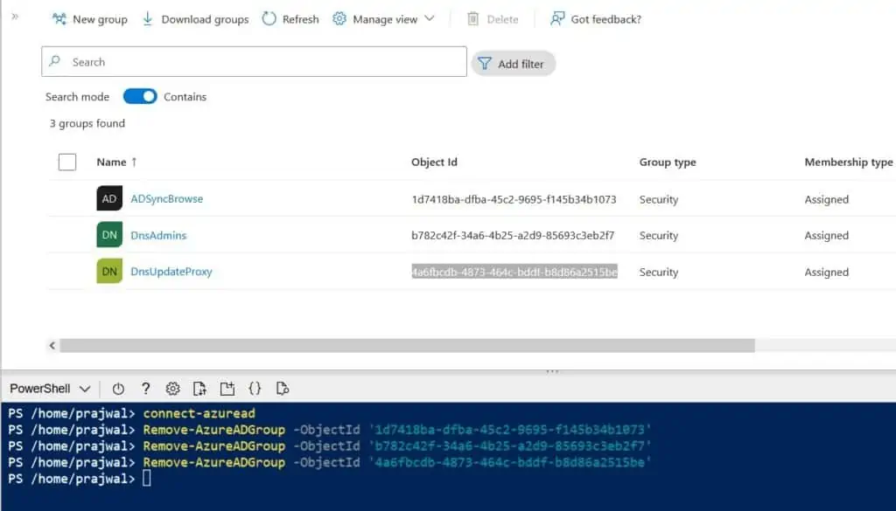Click the connect-azuread command text
The height and width of the screenshot is (511, 896).
(199, 413)
